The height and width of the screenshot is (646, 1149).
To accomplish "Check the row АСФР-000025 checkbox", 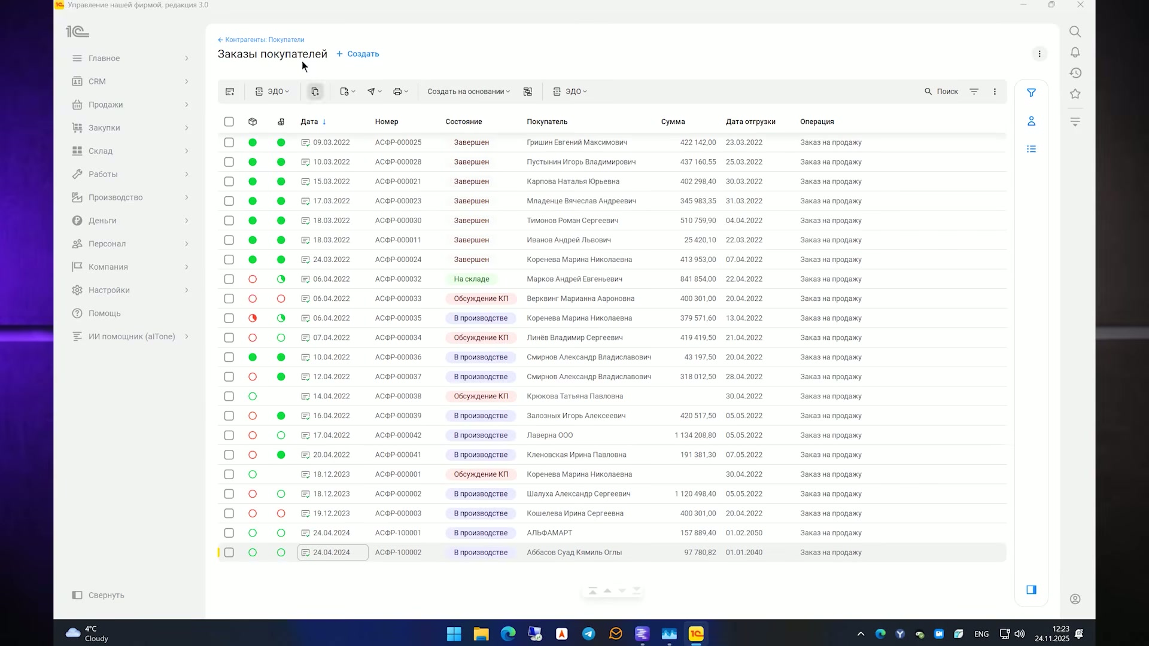I will point(229,142).
